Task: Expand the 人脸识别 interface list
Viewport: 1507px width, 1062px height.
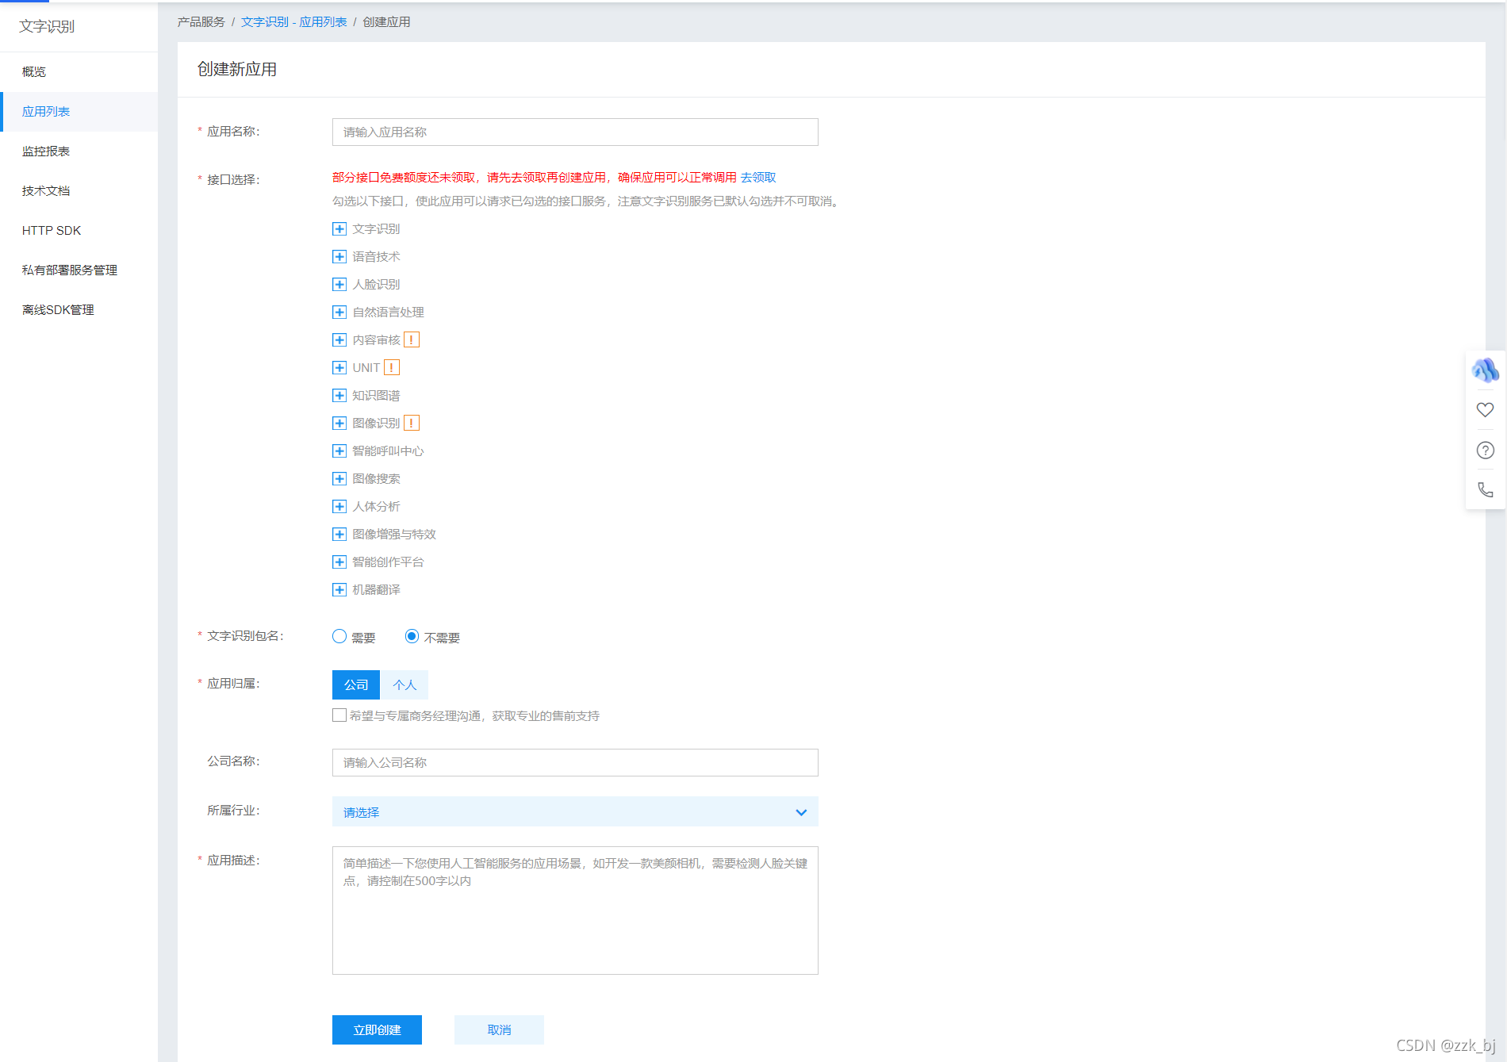Action: pyautogui.click(x=339, y=284)
